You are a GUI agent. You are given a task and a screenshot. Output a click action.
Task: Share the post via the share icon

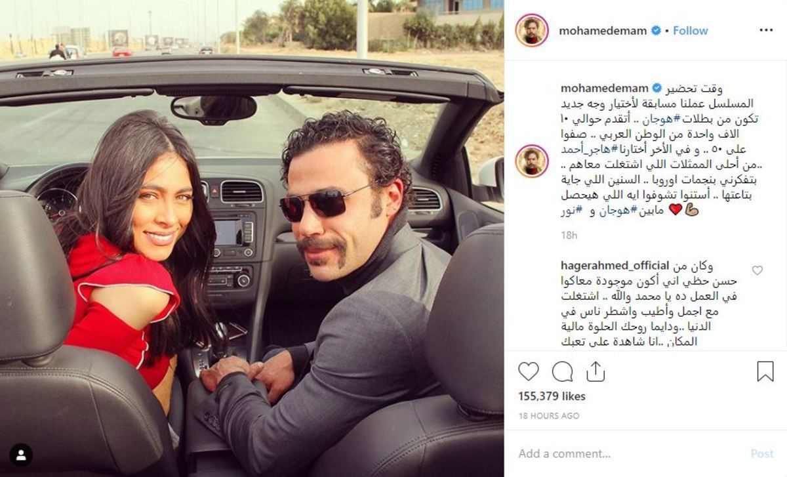pyautogui.click(x=595, y=372)
